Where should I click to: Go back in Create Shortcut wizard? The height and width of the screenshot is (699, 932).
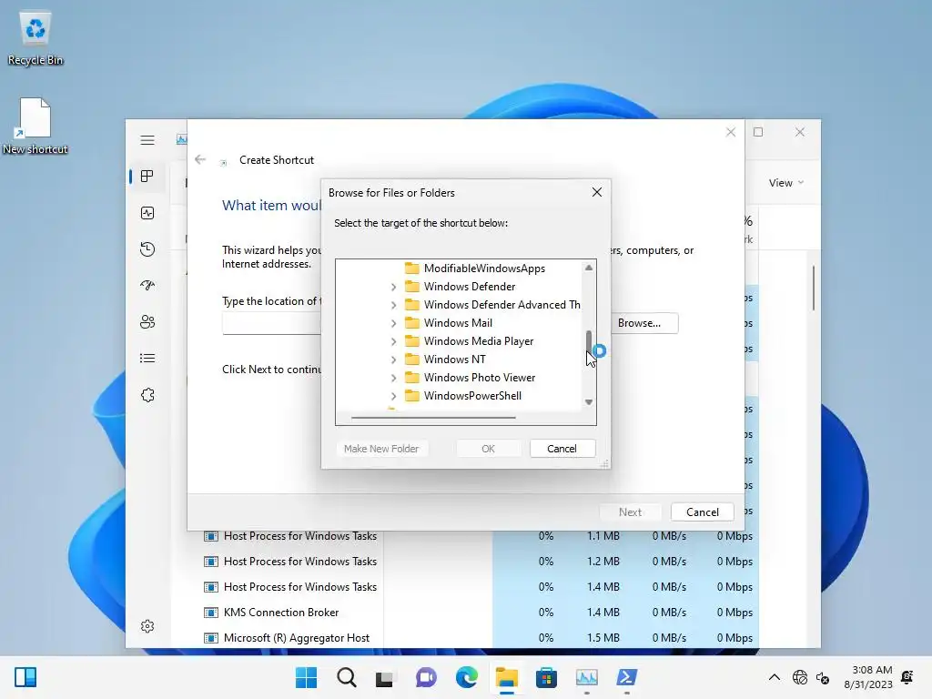[x=200, y=160]
